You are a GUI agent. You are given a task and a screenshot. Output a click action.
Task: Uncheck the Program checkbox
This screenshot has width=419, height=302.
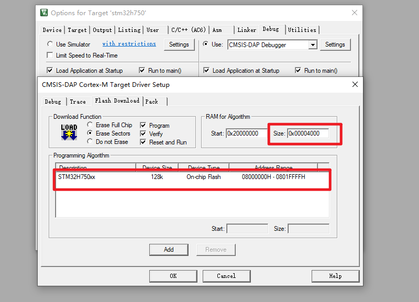(x=144, y=126)
